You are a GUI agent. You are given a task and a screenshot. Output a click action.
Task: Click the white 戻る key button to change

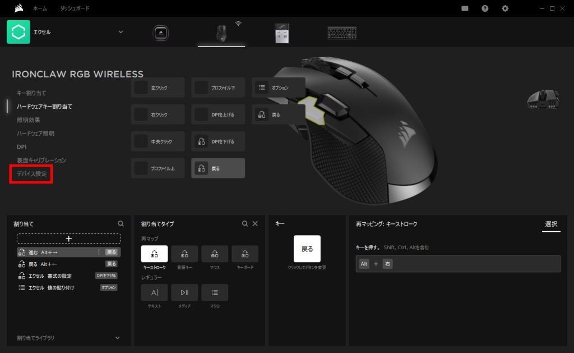tap(307, 249)
